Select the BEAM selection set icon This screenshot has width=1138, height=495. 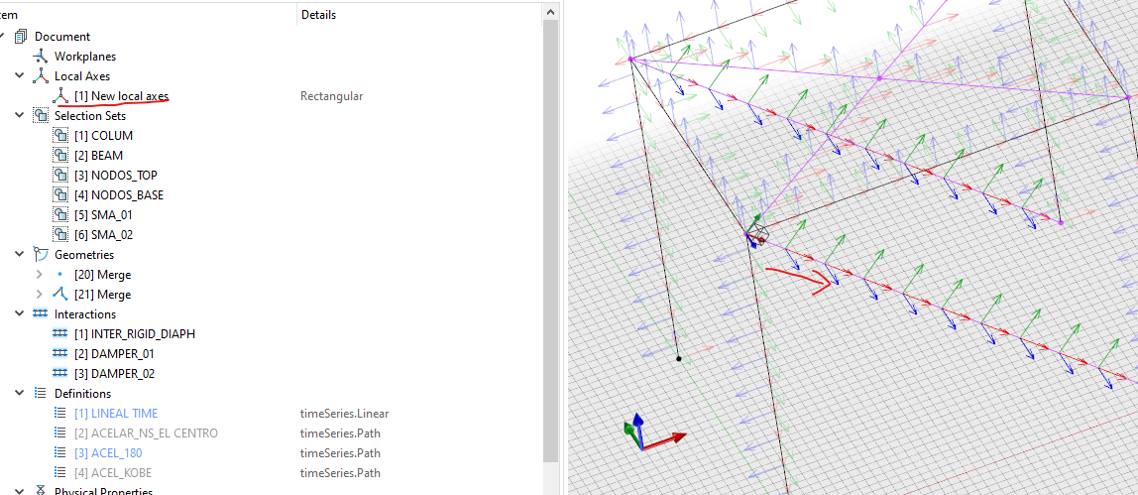click(x=60, y=156)
